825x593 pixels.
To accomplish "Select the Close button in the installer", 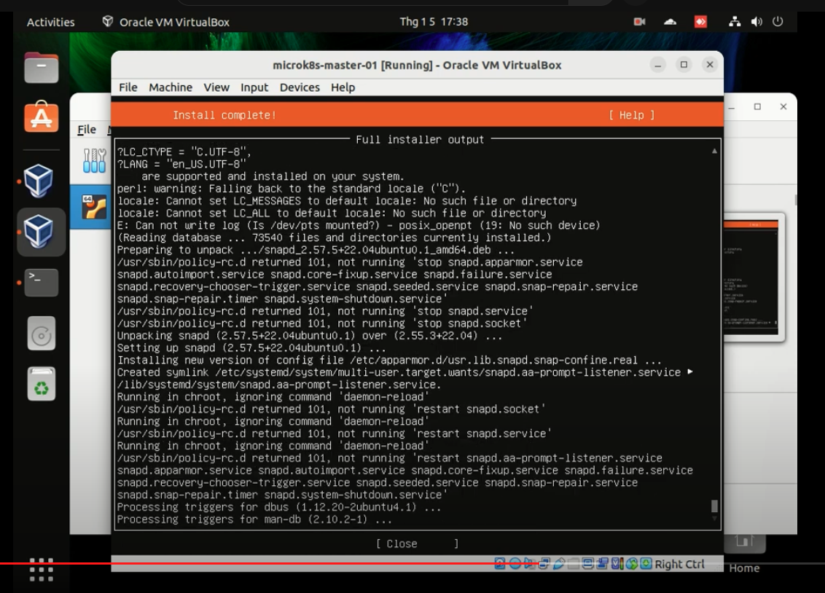I will tap(399, 543).
